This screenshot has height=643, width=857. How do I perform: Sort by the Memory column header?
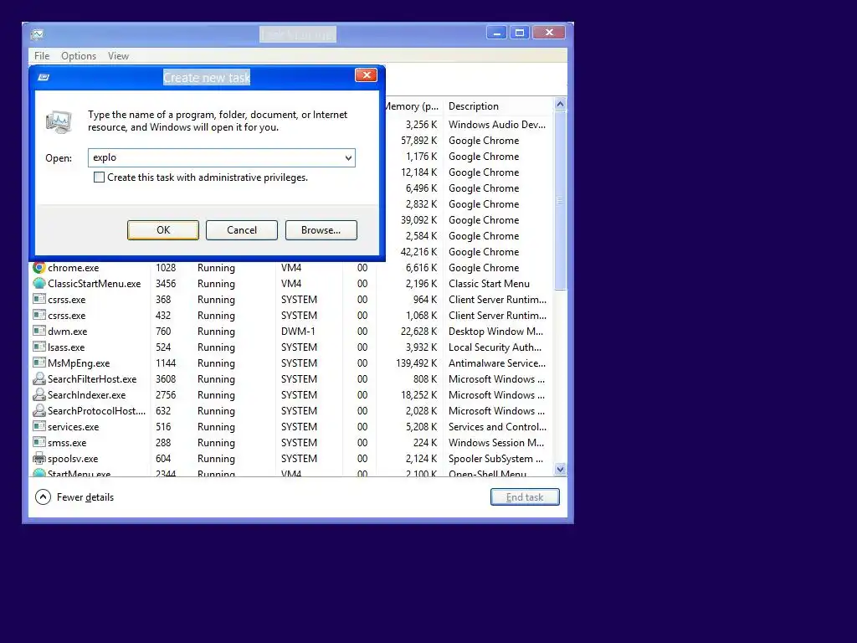click(412, 106)
